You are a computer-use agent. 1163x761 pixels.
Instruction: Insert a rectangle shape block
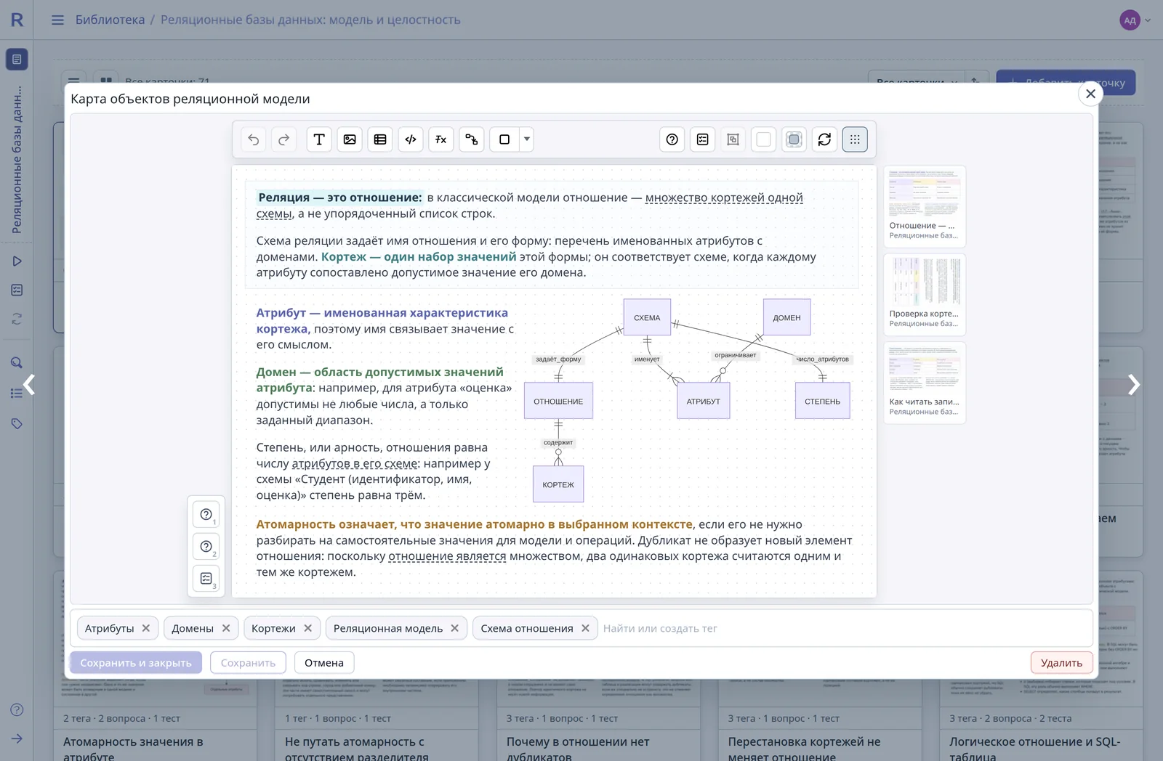[504, 139]
